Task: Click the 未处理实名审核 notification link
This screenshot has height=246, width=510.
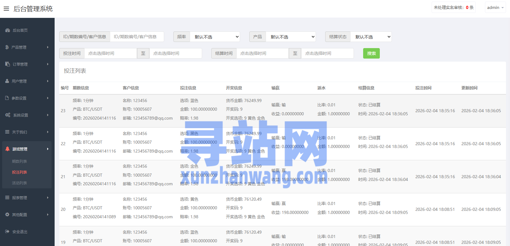Action: 453,7
